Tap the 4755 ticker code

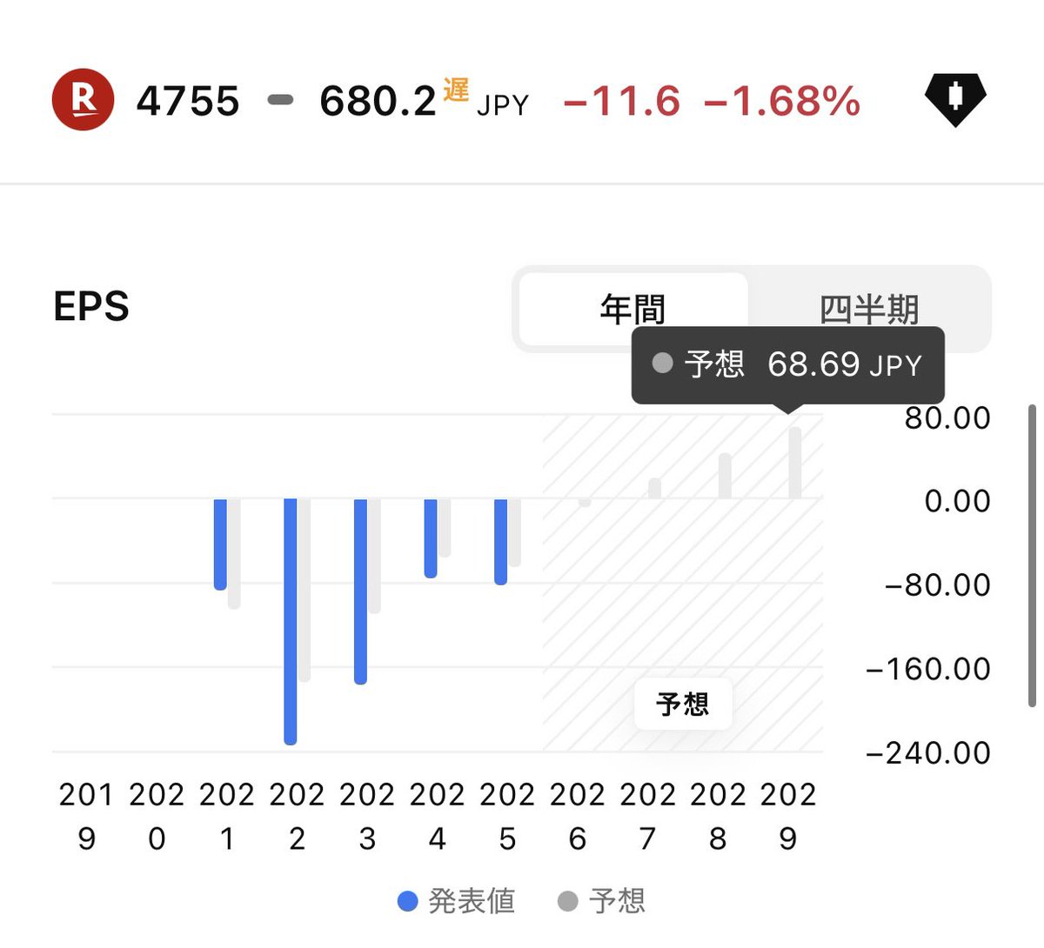point(188,102)
